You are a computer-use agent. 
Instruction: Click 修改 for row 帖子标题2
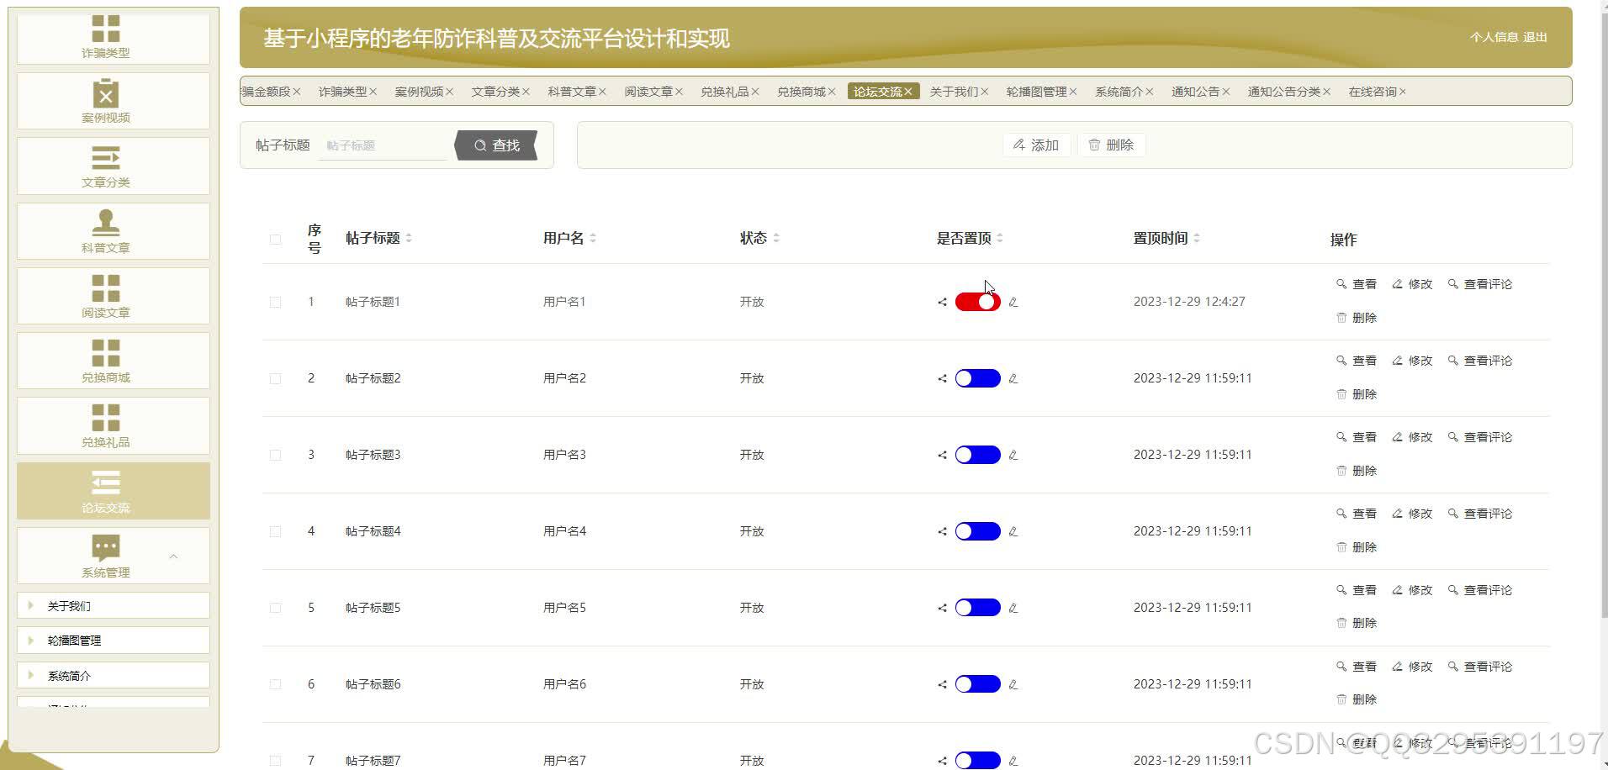click(1412, 361)
